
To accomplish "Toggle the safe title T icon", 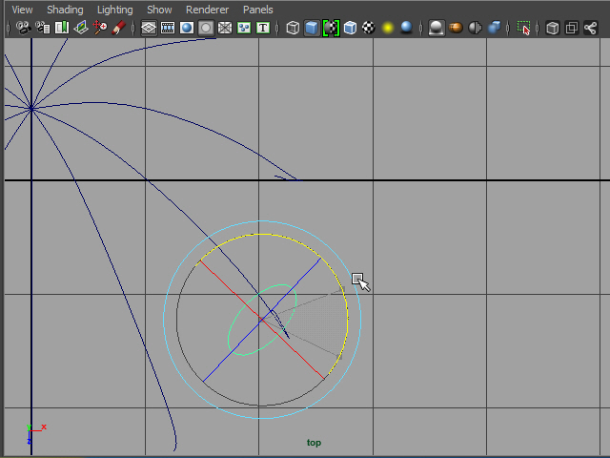I will (x=263, y=28).
